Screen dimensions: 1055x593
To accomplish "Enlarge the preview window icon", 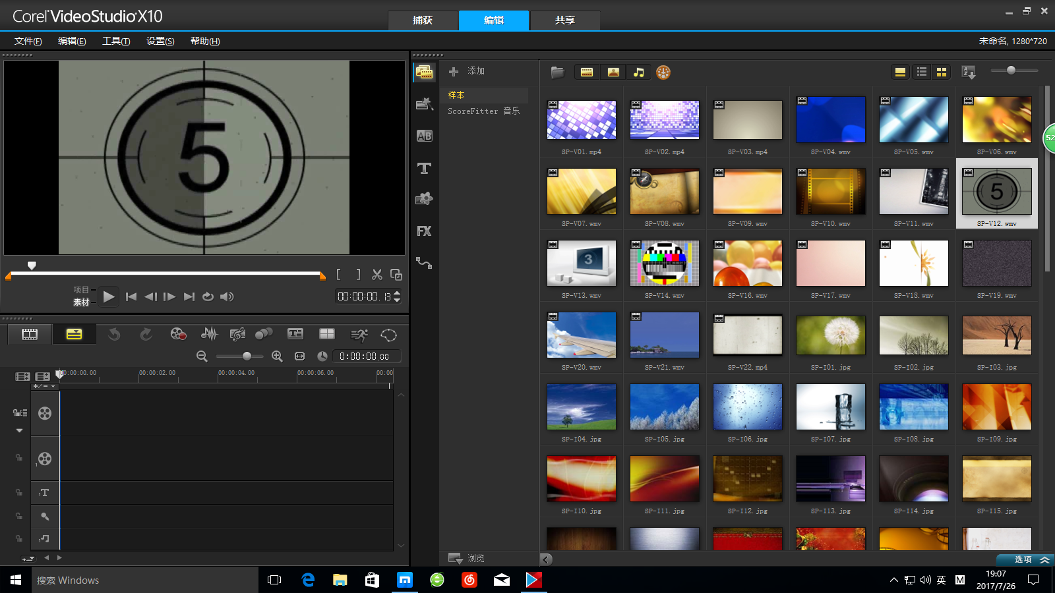I will pos(396,274).
